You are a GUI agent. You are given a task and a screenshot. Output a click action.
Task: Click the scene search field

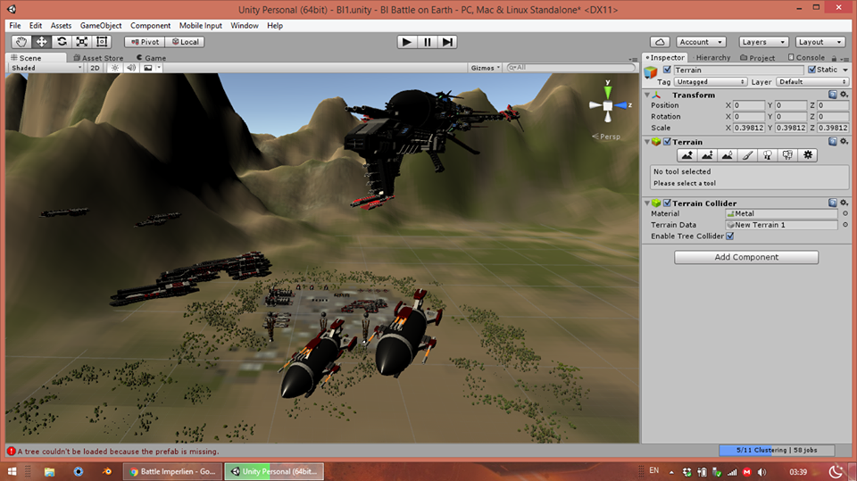coord(570,67)
